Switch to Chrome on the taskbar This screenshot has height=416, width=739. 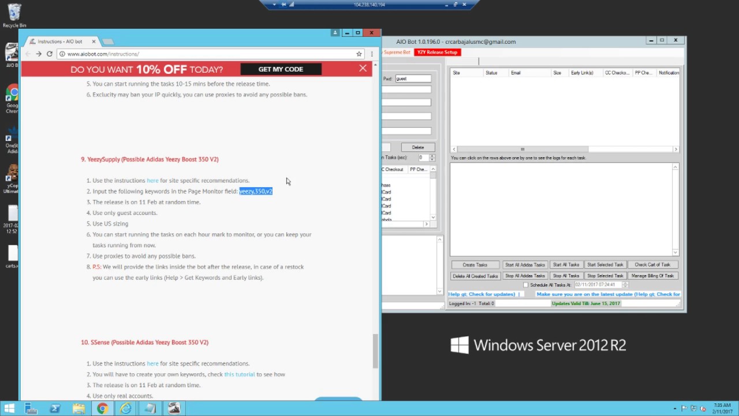(102, 408)
